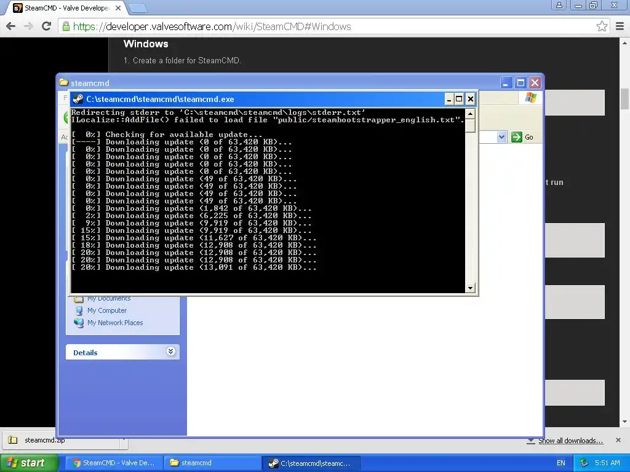Click the Go button in Explorer address bar
The width and height of the screenshot is (630, 472).
[522, 137]
